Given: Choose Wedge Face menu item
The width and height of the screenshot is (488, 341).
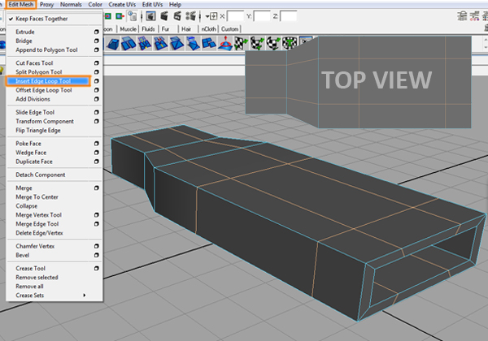Looking at the screenshot, I should coord(31,153).
